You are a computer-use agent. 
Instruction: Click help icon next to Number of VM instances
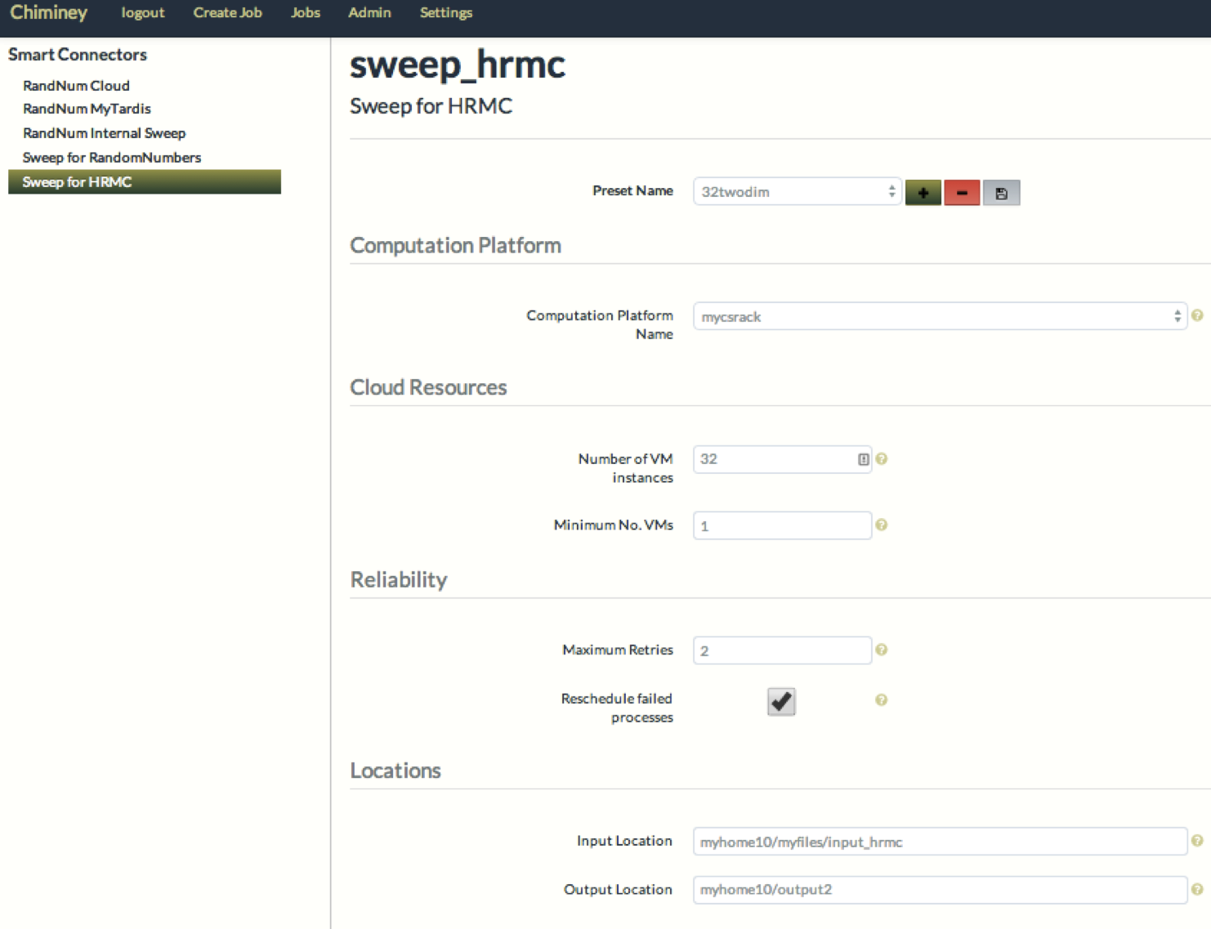point(881,459)
